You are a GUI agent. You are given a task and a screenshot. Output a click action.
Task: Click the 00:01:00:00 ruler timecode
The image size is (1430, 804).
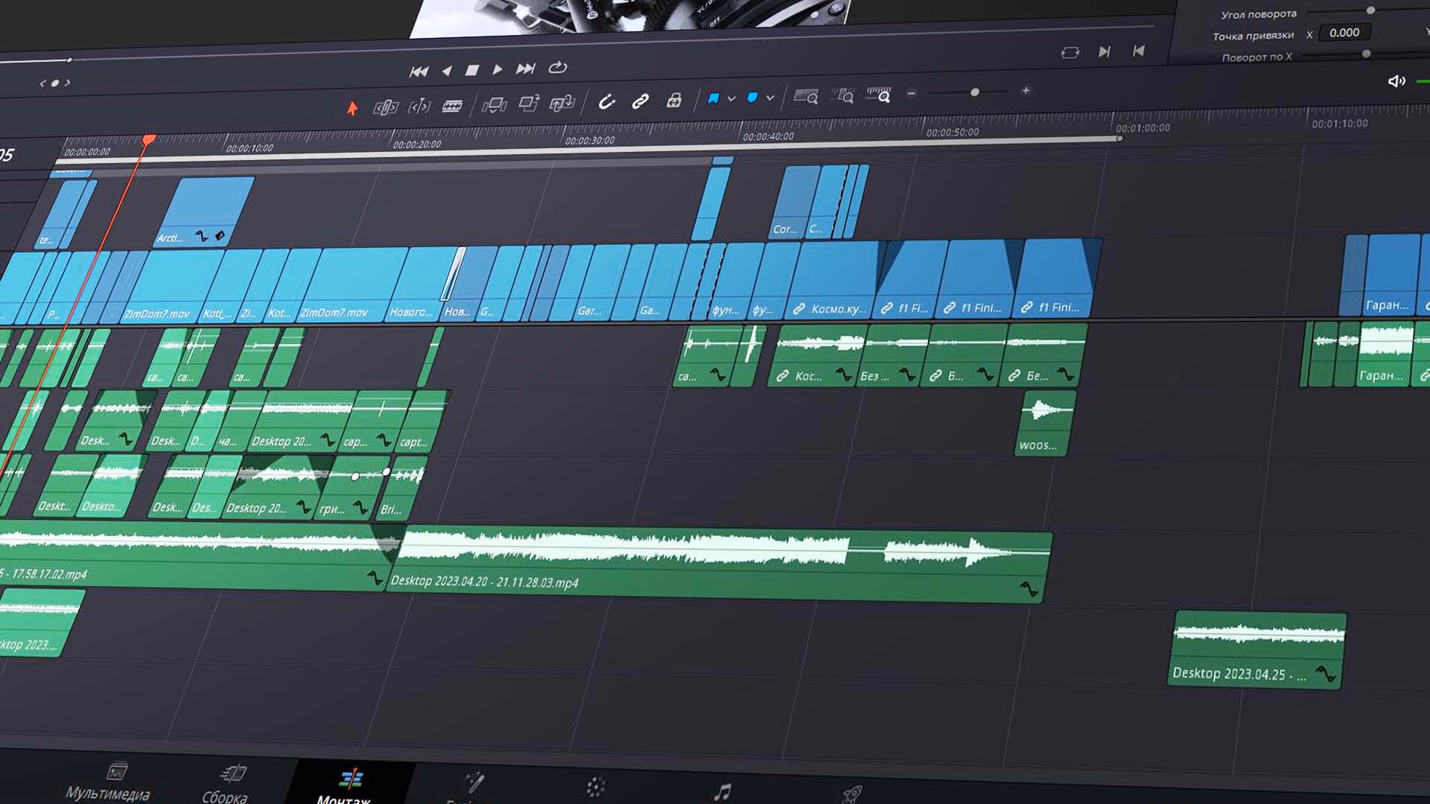point(1143,128)
